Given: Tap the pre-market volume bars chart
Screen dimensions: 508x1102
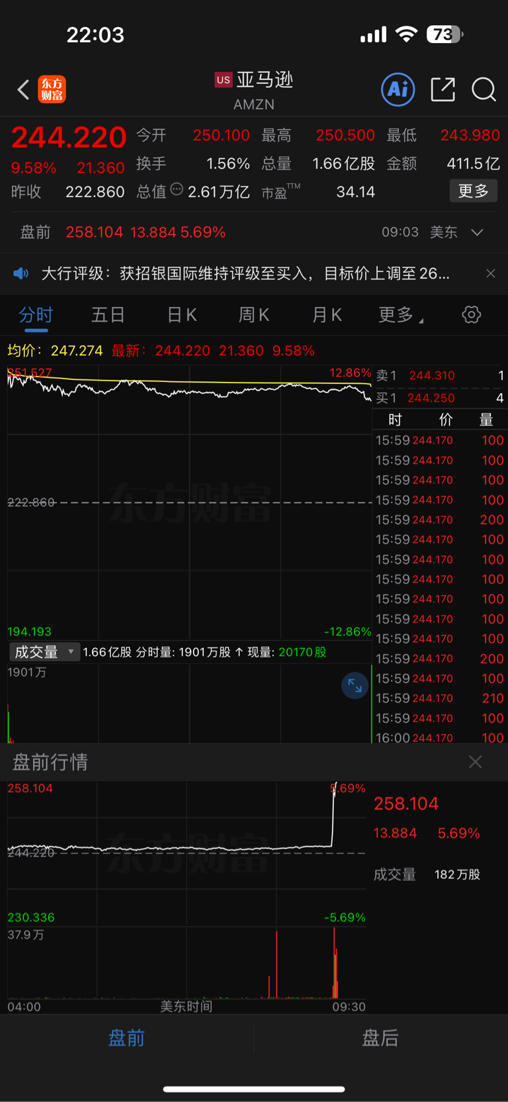Looking at the screenshot, I should pos(187,963).
